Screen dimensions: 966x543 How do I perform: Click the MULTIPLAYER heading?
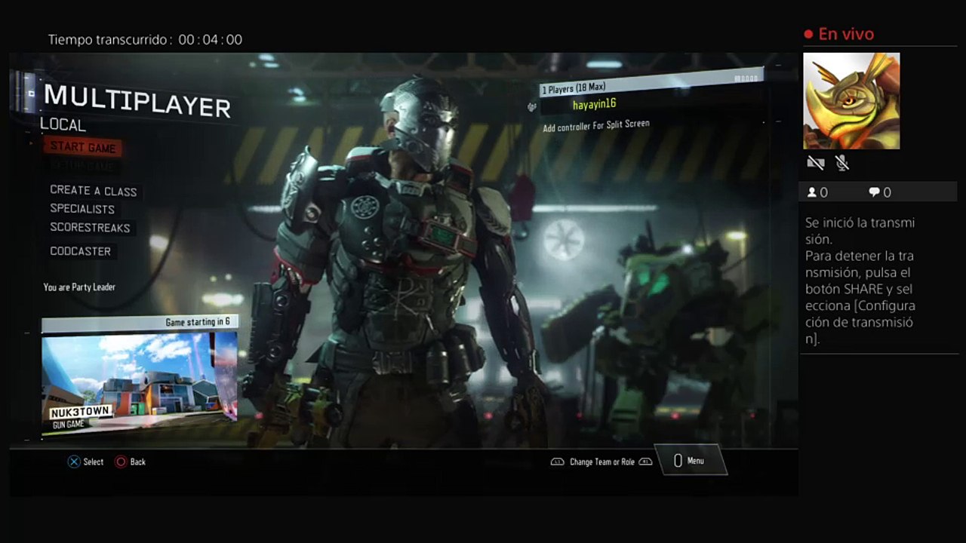pyautogui.click(x=137, y=100)
